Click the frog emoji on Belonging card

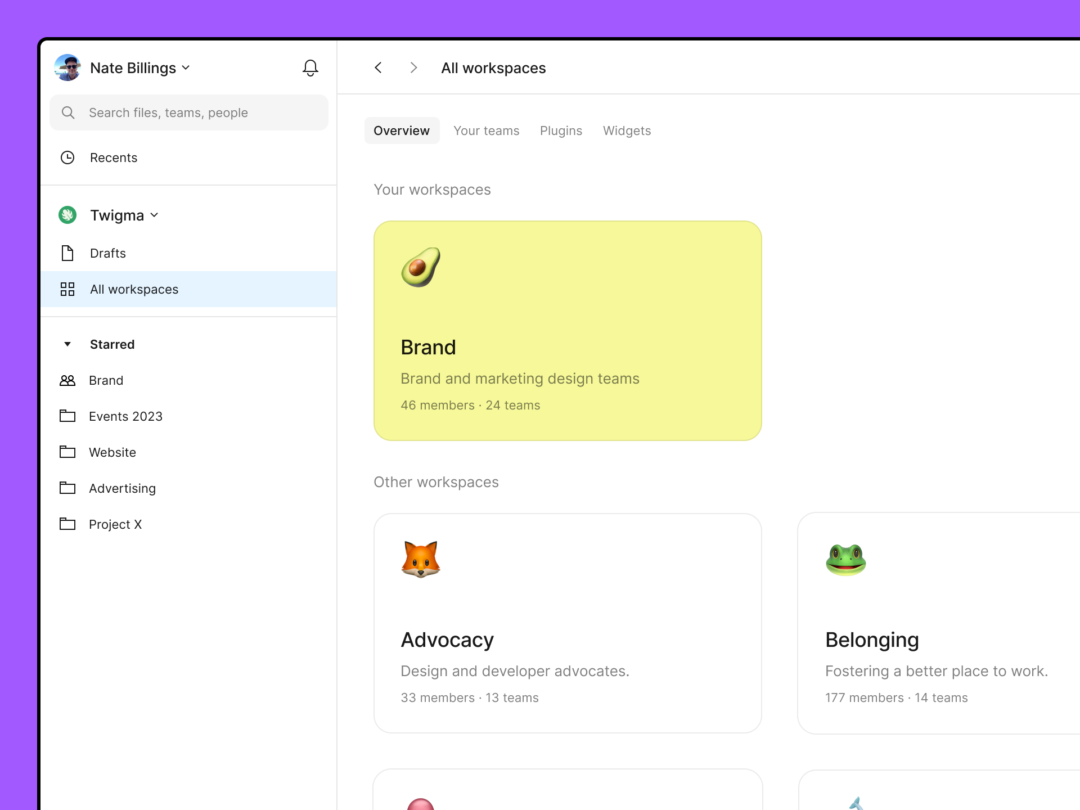pyautogui.click(x=845, y=559)
